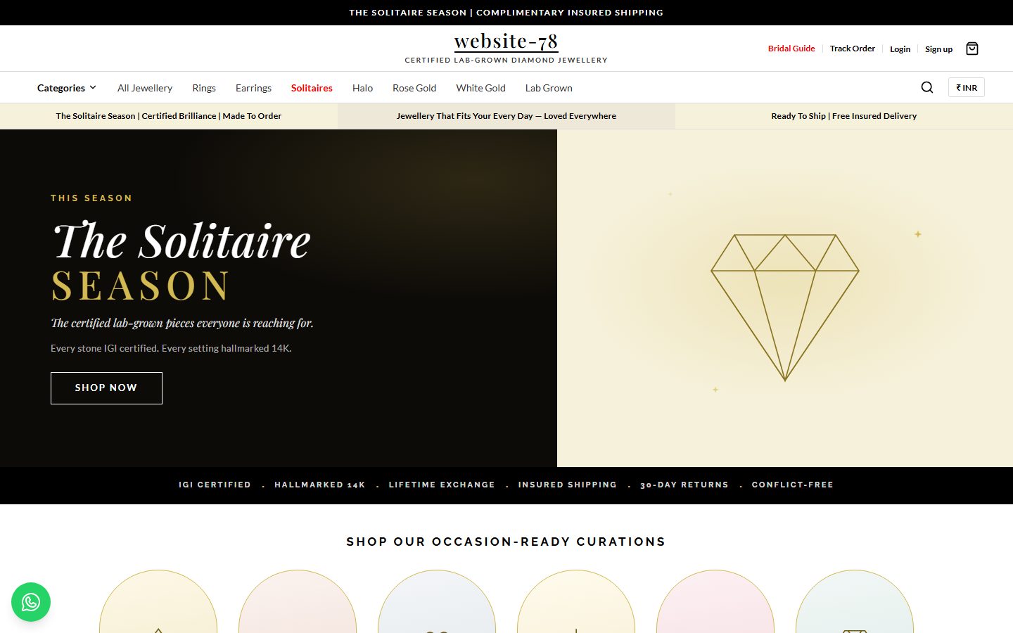The image size is (1013, 633).
Task: Open the Solitaires menu item
Action: coord(312,88)
